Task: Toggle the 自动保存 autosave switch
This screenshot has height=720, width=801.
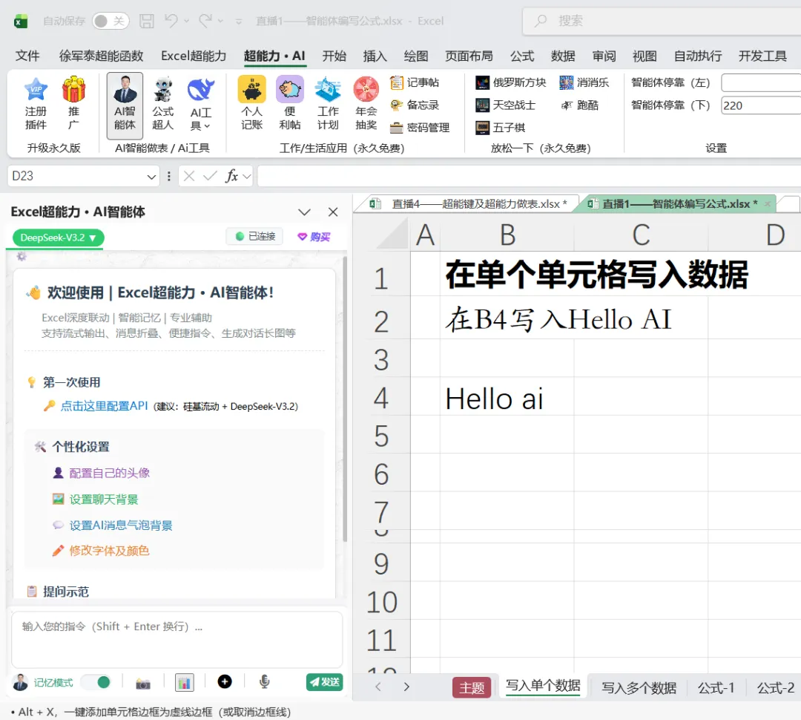Action: (x=111, y=21)
